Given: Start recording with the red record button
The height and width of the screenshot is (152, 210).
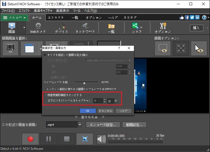Looking at the screenshot, I should click(31, 139).
